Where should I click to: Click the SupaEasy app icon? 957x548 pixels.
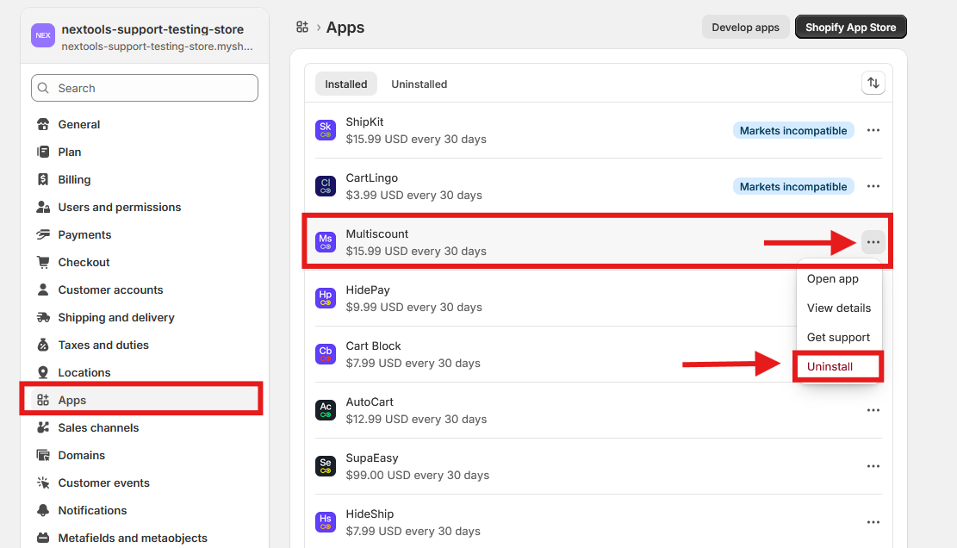(x=326, y=466)
